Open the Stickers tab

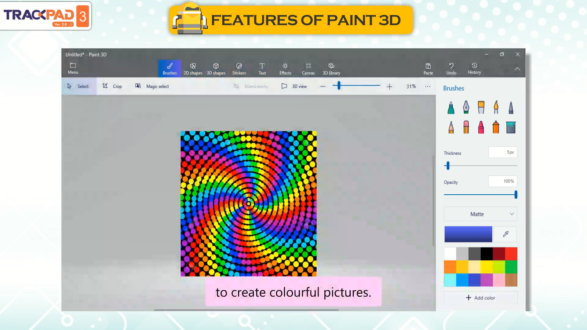tap(239, 69)
